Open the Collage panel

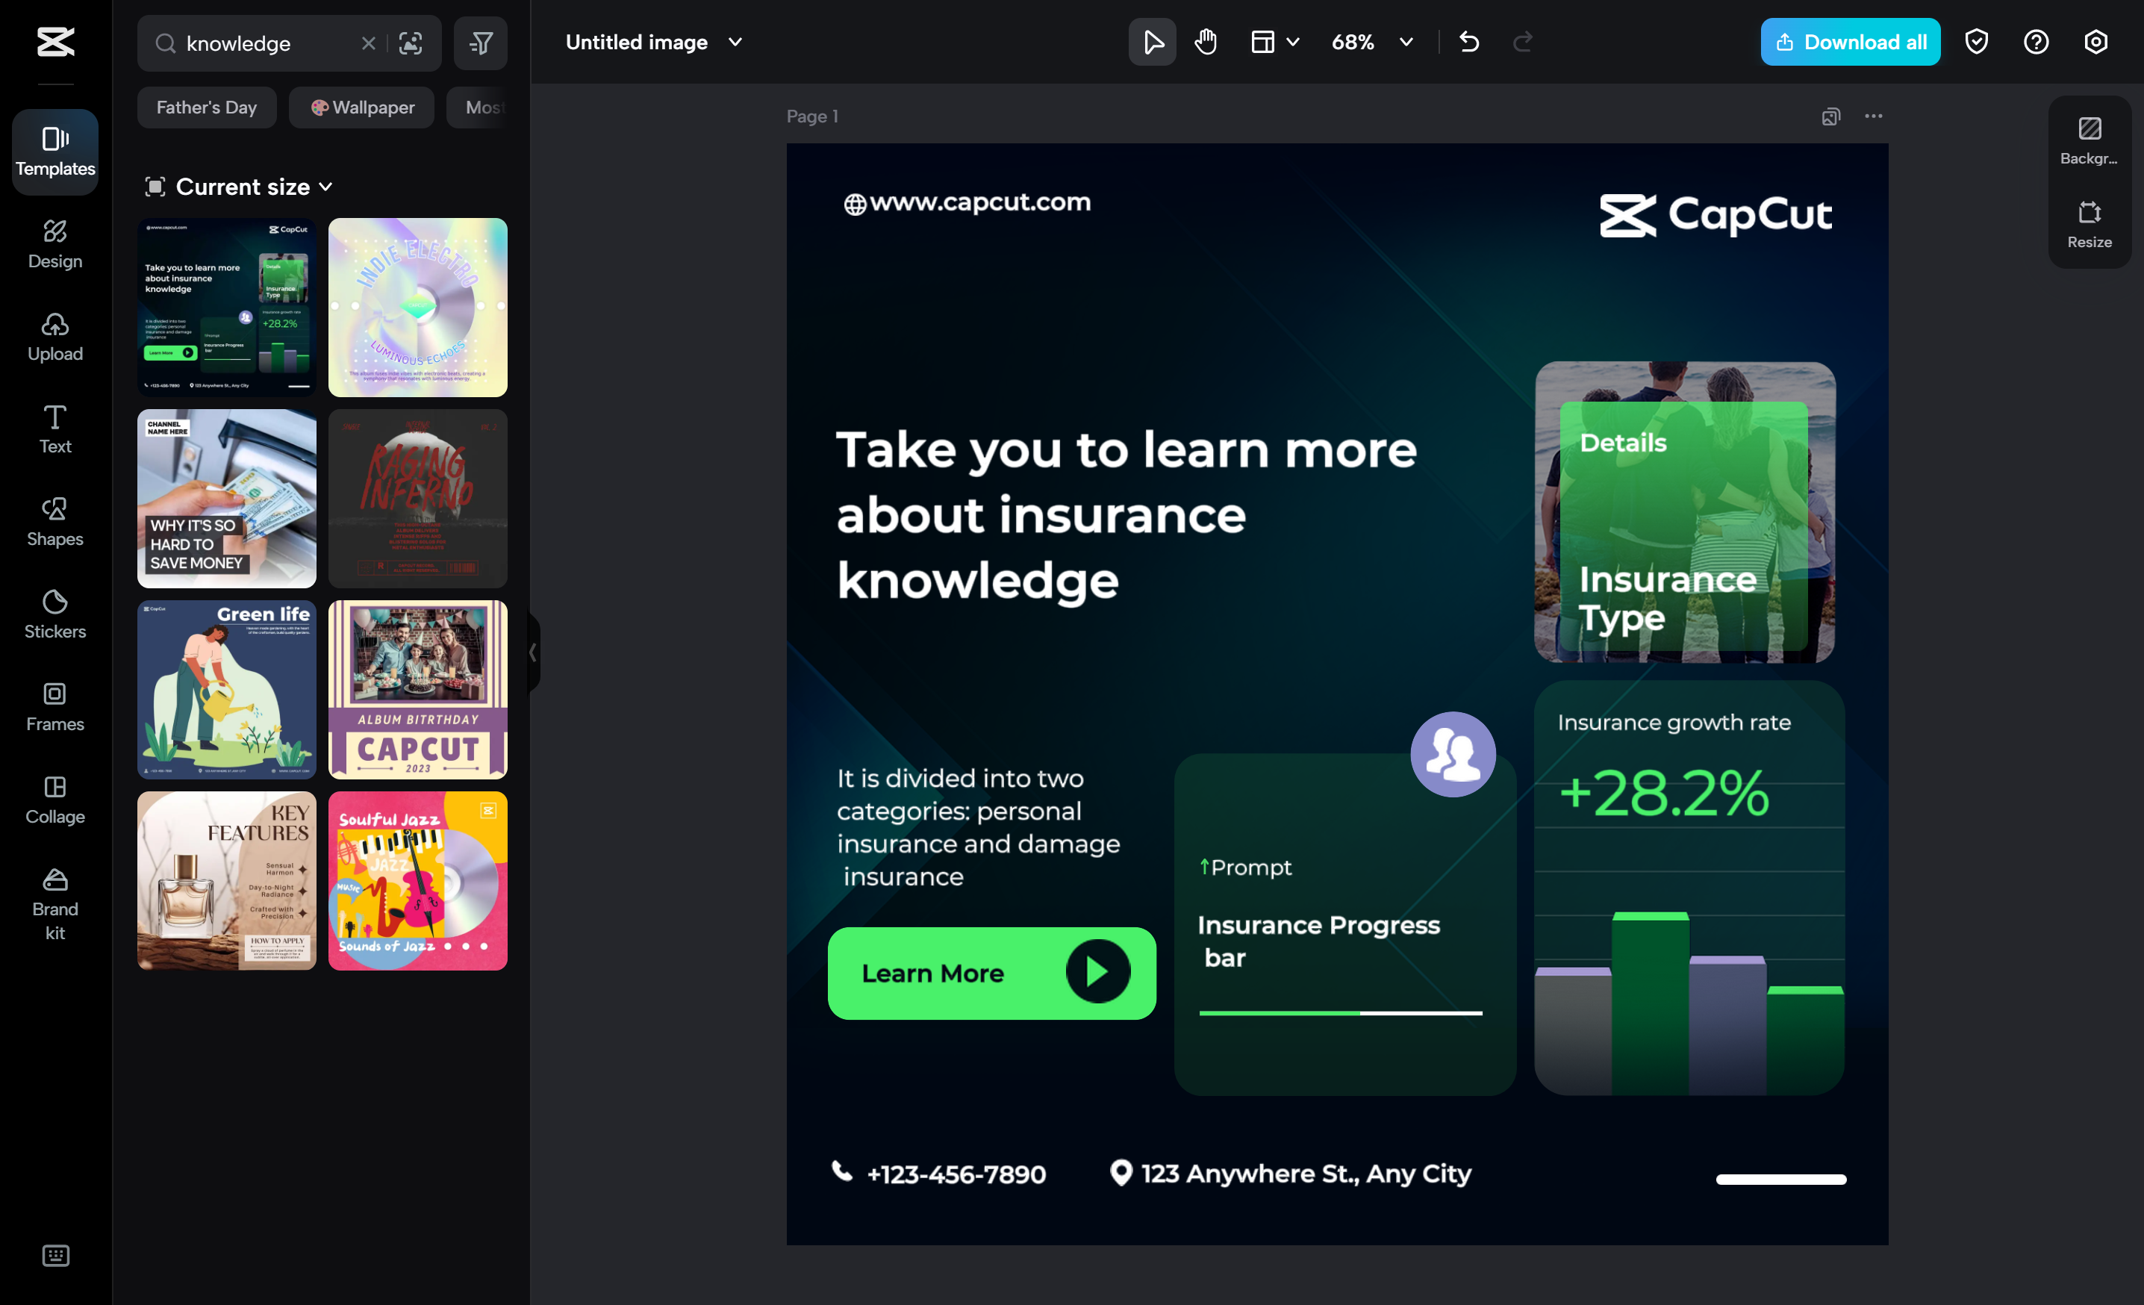[x=54, y=800]
